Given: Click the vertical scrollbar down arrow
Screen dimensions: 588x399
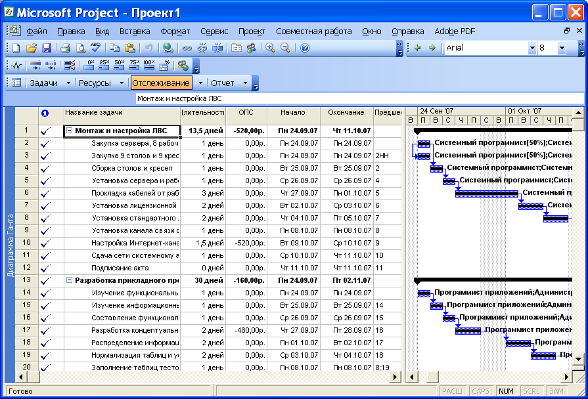Looking at the screenshot, I should (578, 359).
